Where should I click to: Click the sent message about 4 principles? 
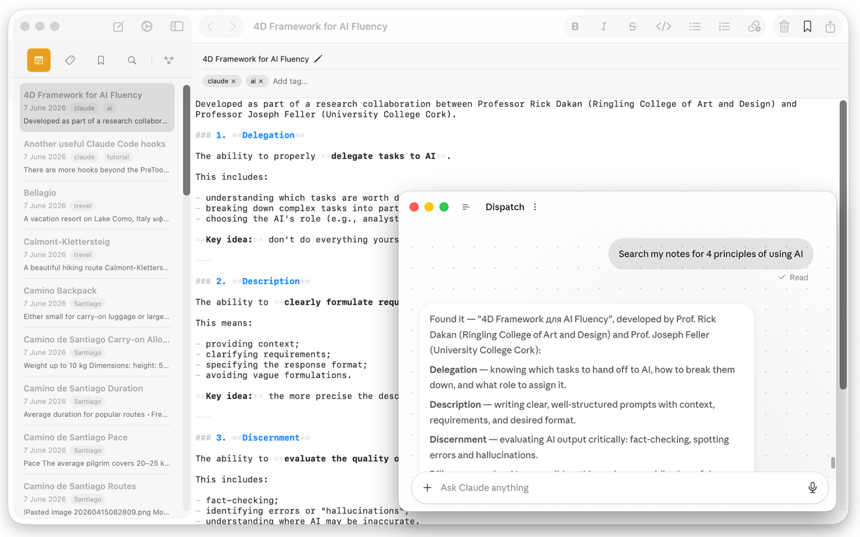(x=710, y=254)
